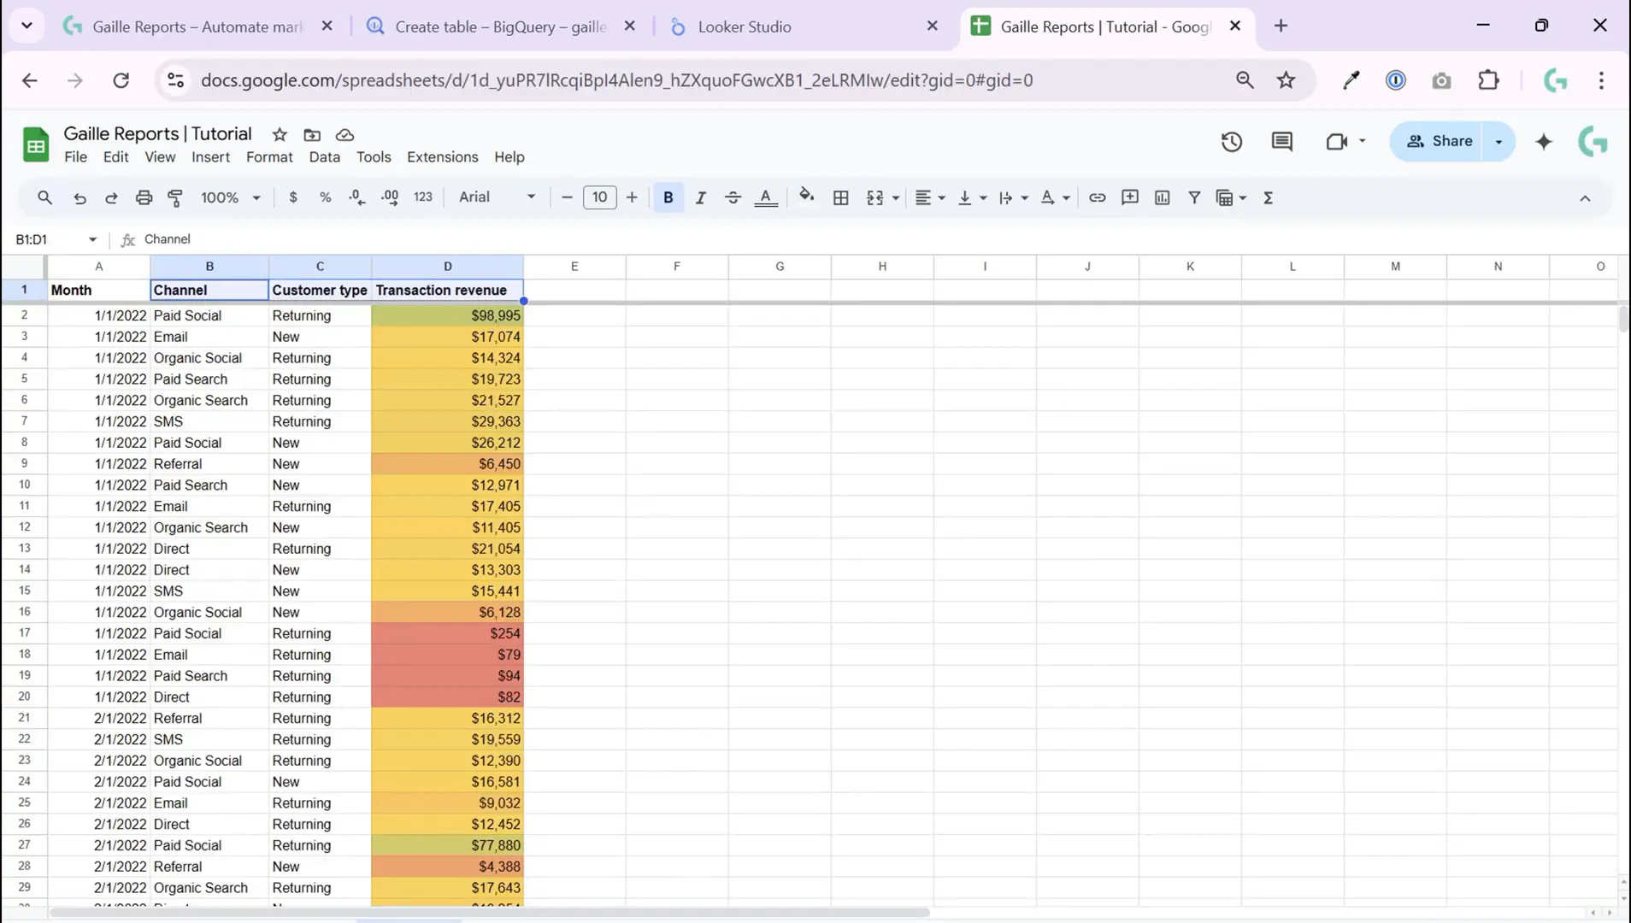Star the Gaille Reports document
This screenshot has width=1631, height=923.
[x=280, y=135]
